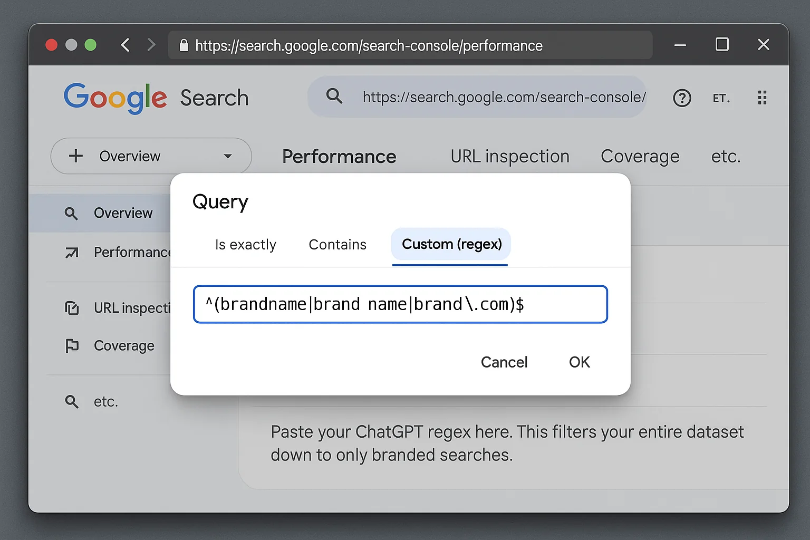Click inside the regex input field
Image resolution: width=810 pixels, height=540 pixels.
(401, 304)
